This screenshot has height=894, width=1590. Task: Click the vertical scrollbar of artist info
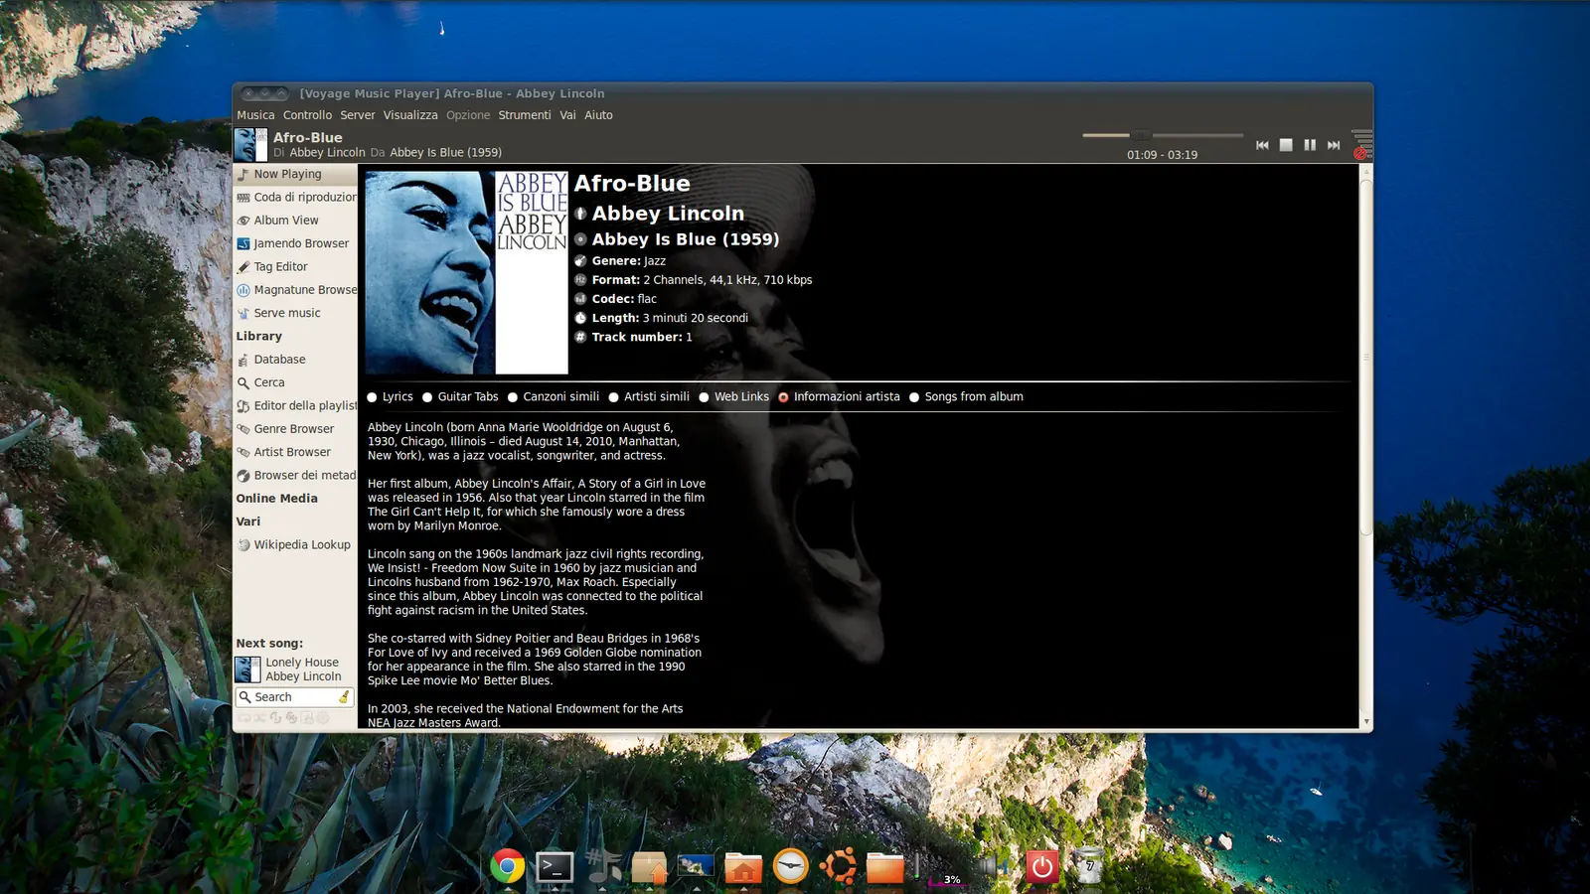click(x=1366, y=358)
